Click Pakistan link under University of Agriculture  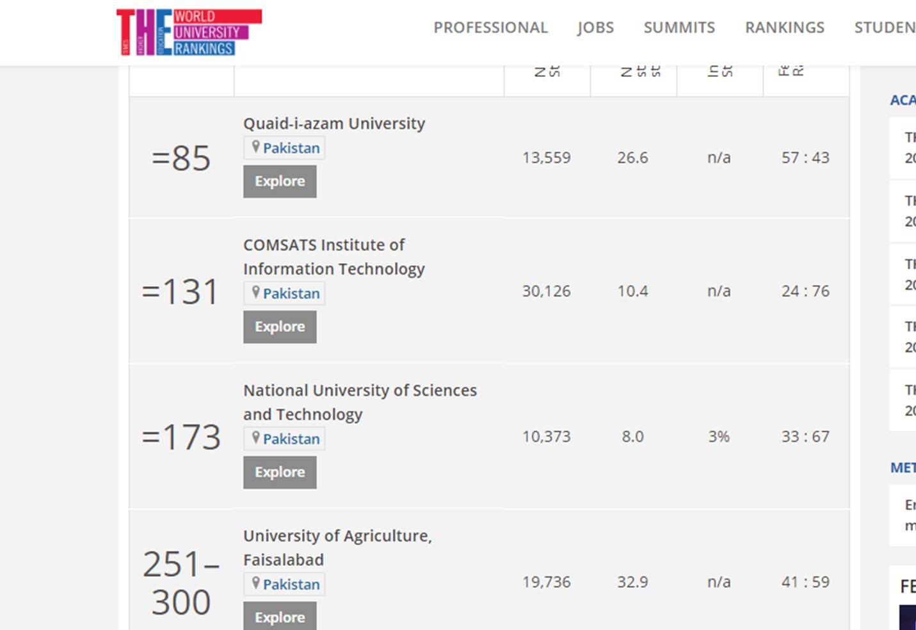click(291, 585)
